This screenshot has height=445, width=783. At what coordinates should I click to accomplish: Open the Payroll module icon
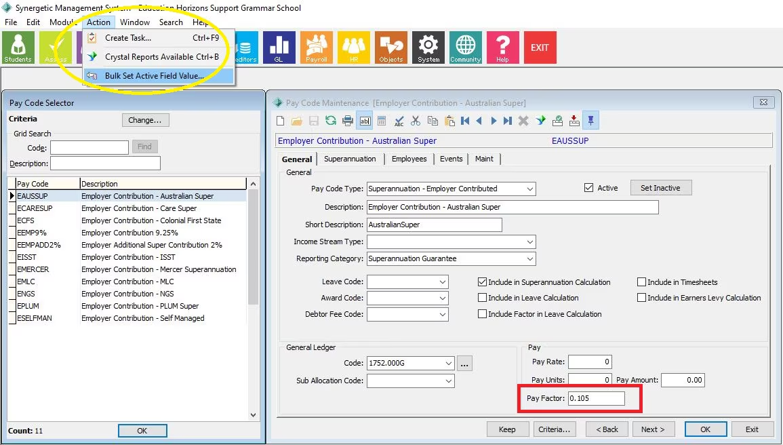click(316, 47)
